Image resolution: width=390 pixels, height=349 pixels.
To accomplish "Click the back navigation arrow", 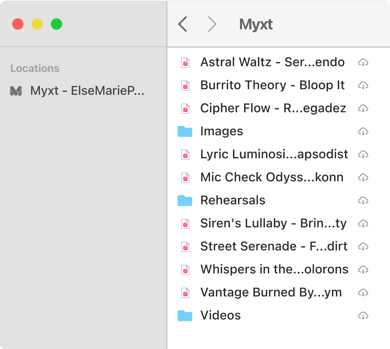I will 183,24.
